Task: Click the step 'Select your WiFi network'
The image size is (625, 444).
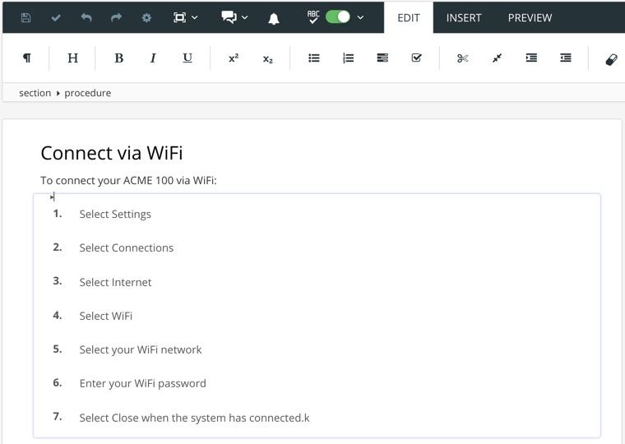Action: [141, 349]
